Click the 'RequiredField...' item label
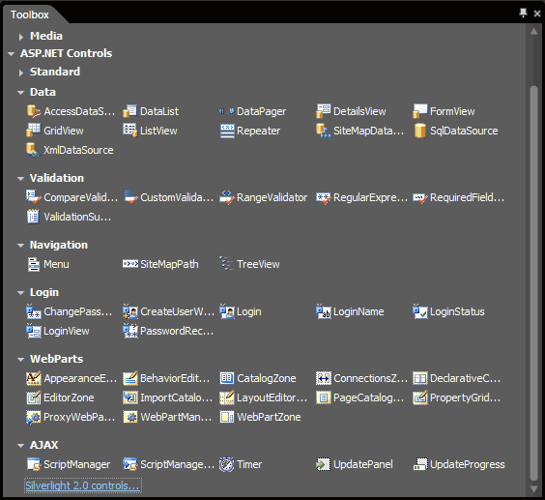Viewport: 545px width, 500px height. point(467,197)
